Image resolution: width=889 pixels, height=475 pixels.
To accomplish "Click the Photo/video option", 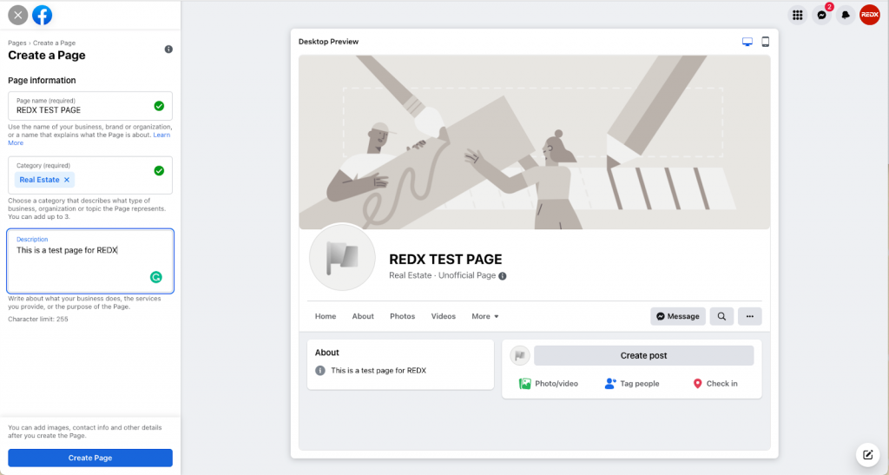I will point(549,384).
